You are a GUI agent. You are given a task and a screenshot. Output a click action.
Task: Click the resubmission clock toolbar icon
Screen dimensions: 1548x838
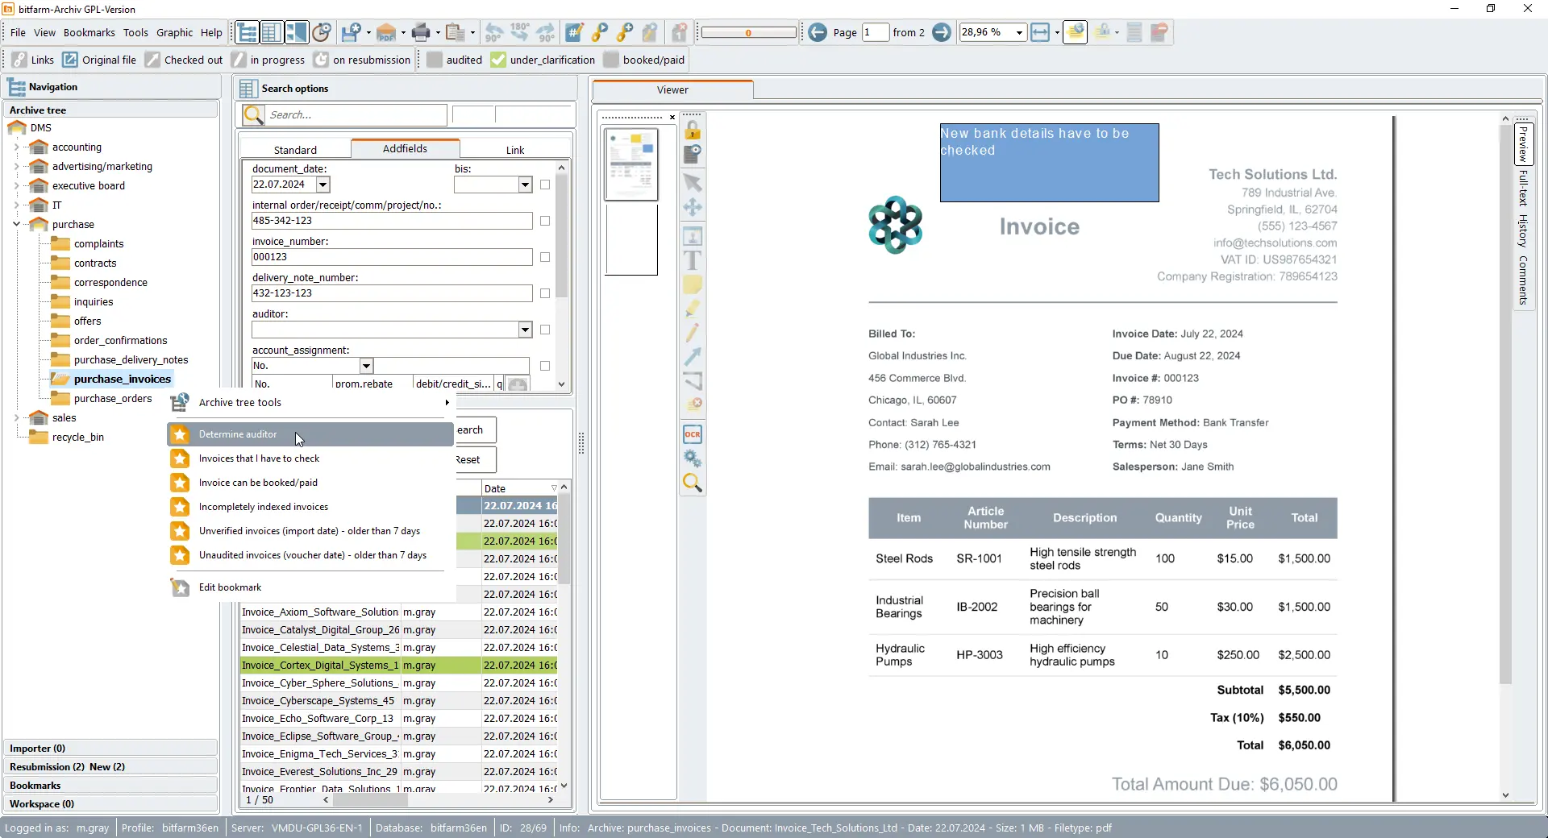[322, 32]
